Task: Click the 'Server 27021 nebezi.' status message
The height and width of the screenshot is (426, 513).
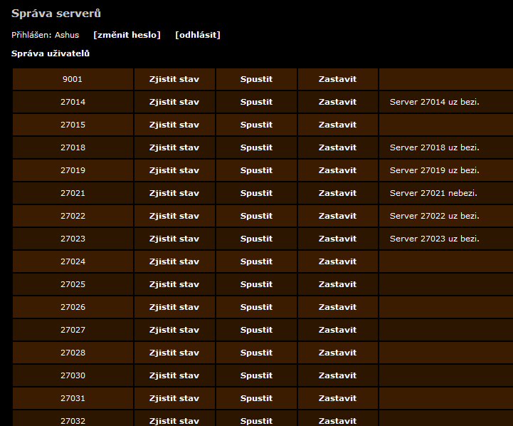Action: 433,193
